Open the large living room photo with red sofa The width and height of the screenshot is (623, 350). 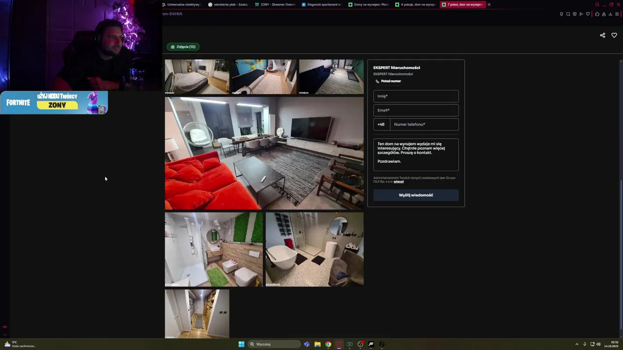coord(264,153)
